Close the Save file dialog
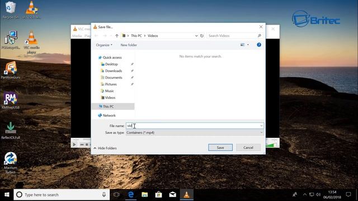Image resolution: width=358 pixels, height=201 pixels. click(261, 27)
